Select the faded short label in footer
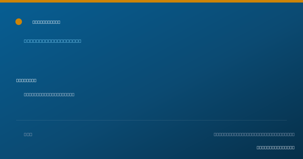The height and width of the screenshot is (159, 303). pos(28,135)
